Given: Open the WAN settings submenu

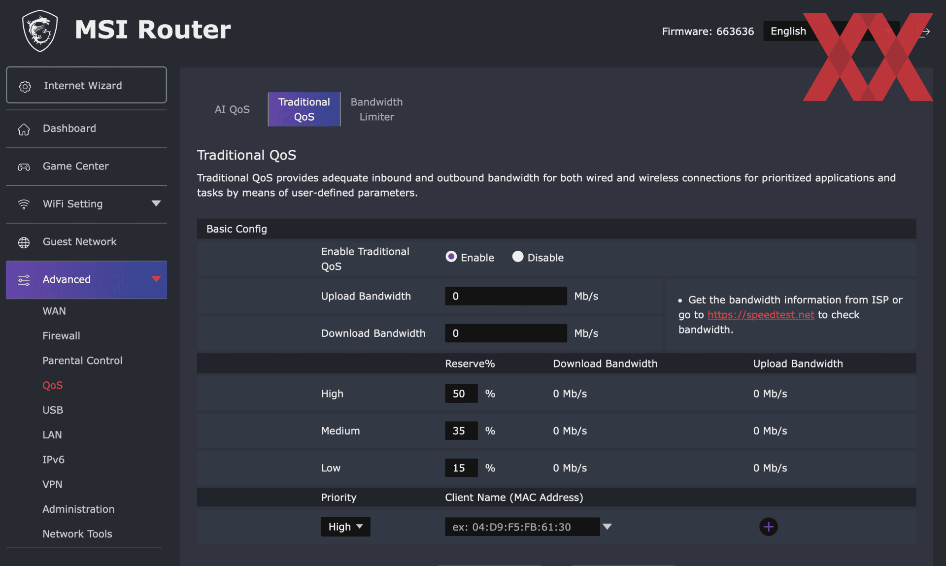Looking at the screenshot, I should pyautogui.click(x=54, y=311).
